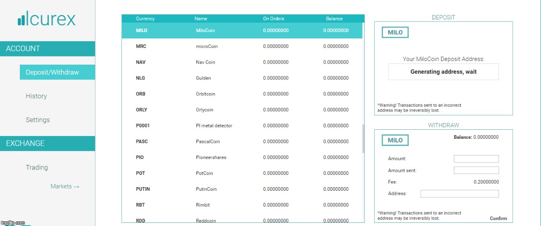Click the WITHDRAW panel heading

pyautogui.click(x=443, y=126)
